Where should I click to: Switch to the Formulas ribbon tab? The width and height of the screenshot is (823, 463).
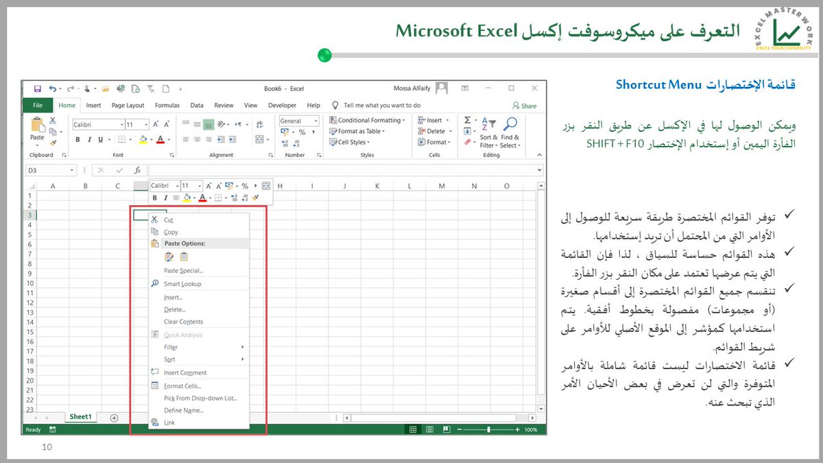[x=167, y=106]
